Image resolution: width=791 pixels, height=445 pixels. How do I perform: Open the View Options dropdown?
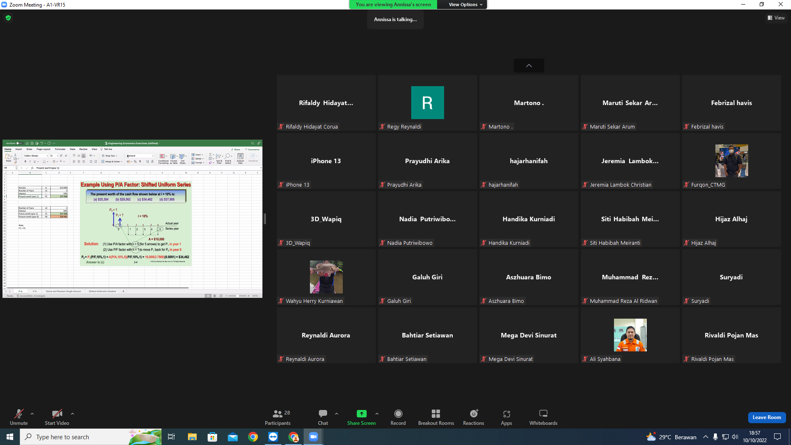tap(466, 5)
